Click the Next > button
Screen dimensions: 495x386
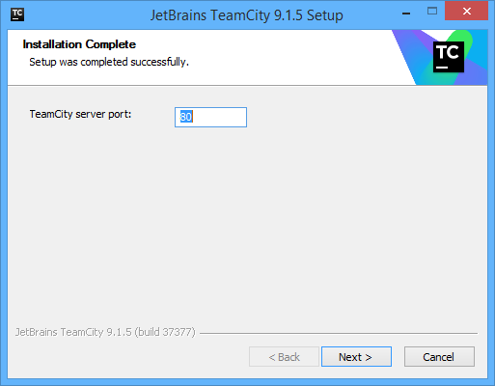[356, 356]
